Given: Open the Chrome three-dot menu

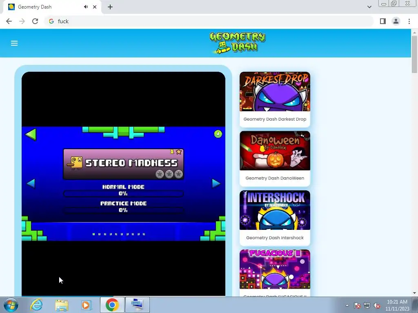Looking at the screenshot, I should click(409, 21).
